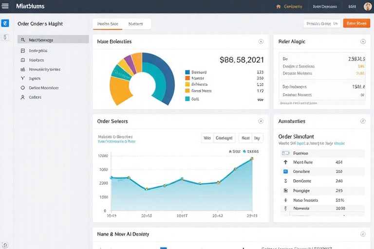Screen dimensions: 374x249
Task: Click the orange-red legend swatch in the donut legend
Action: tap(187, 78)
